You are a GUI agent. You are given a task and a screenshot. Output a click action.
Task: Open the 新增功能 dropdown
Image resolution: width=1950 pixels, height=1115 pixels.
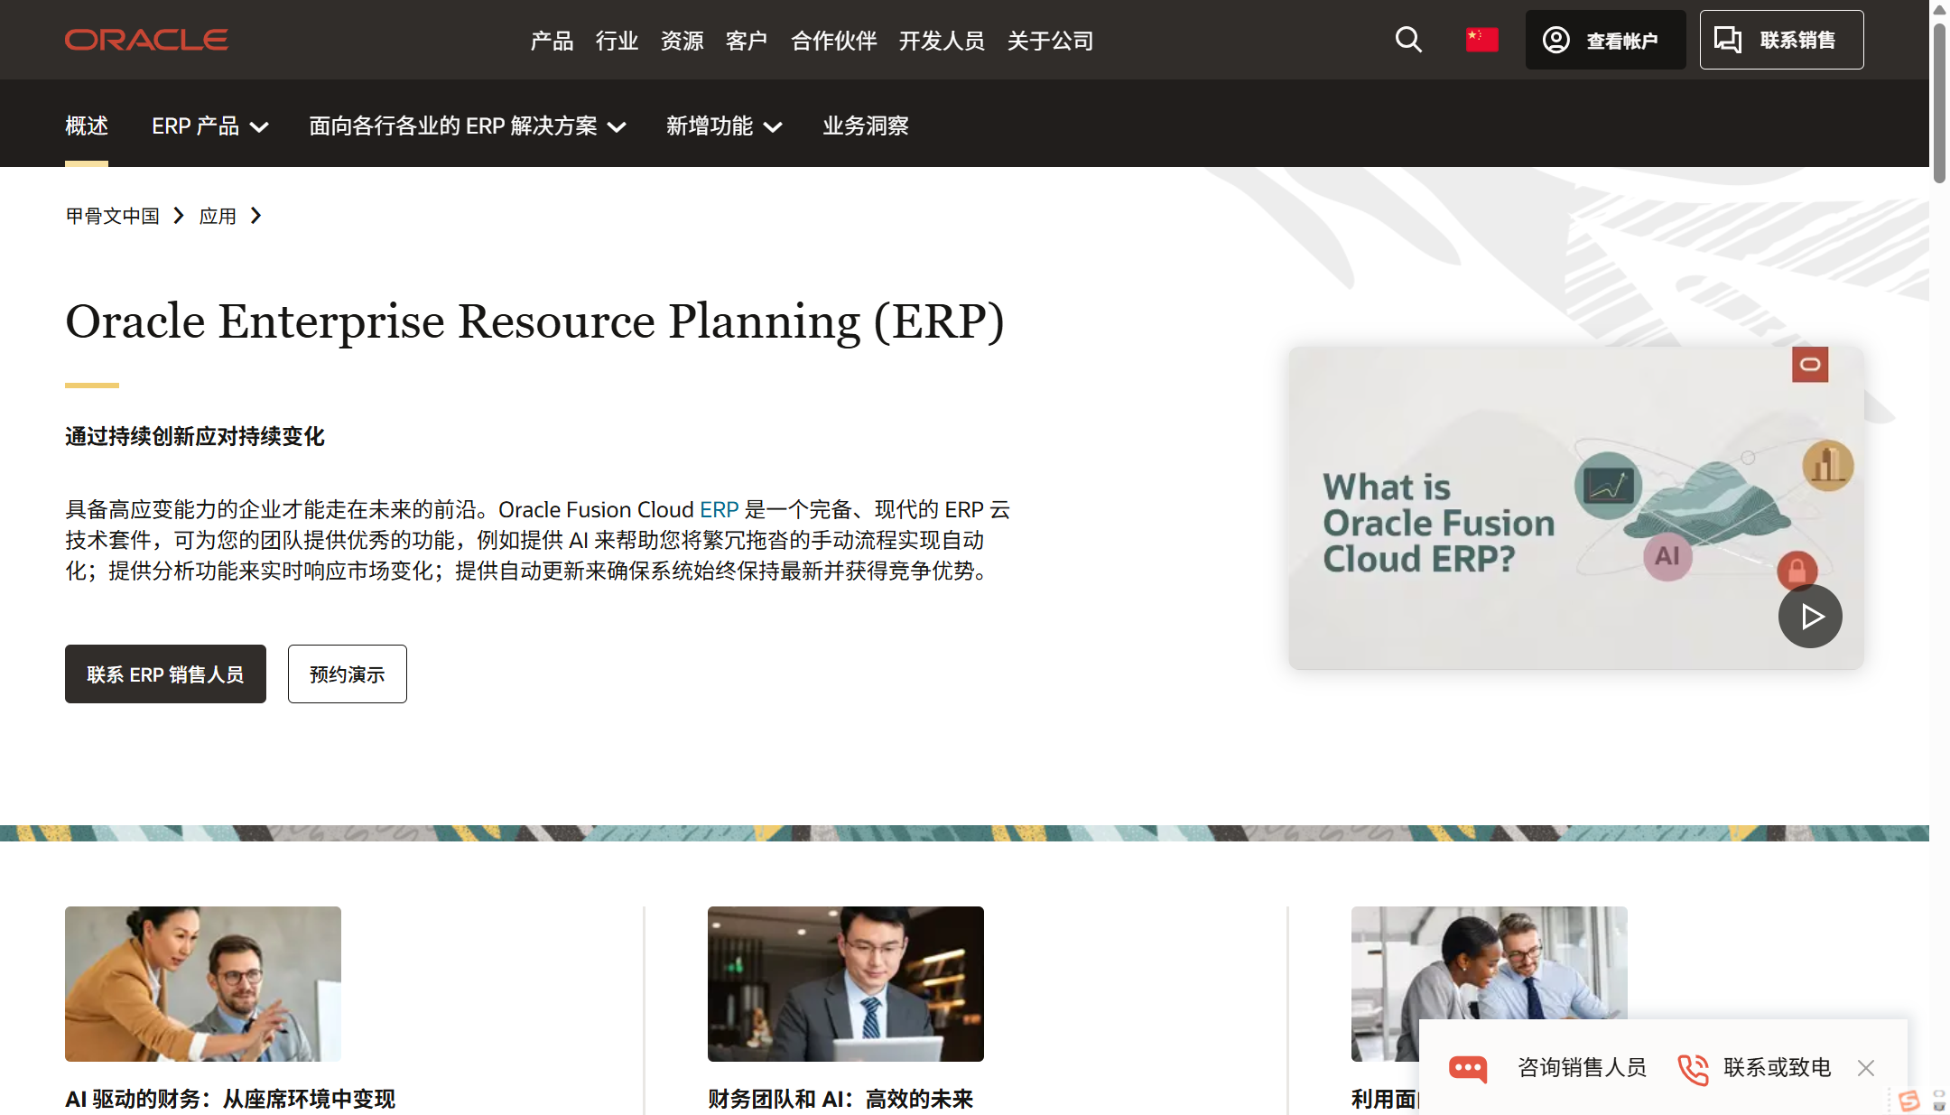723,125
